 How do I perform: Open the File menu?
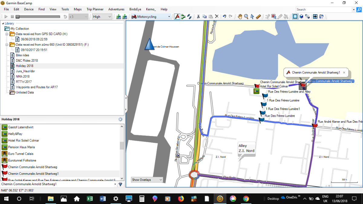(6, 9)
